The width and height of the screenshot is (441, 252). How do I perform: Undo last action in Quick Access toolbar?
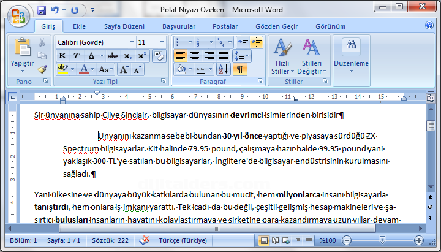pyautogui.click(x=55, y=10)
